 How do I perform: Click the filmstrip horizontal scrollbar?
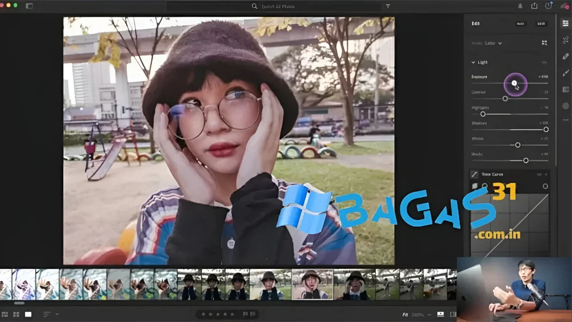20,303
